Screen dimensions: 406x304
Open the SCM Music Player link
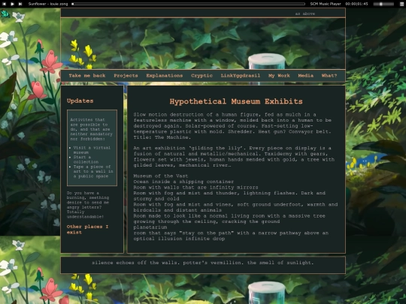pyautogui.click(x=326, y=4)
